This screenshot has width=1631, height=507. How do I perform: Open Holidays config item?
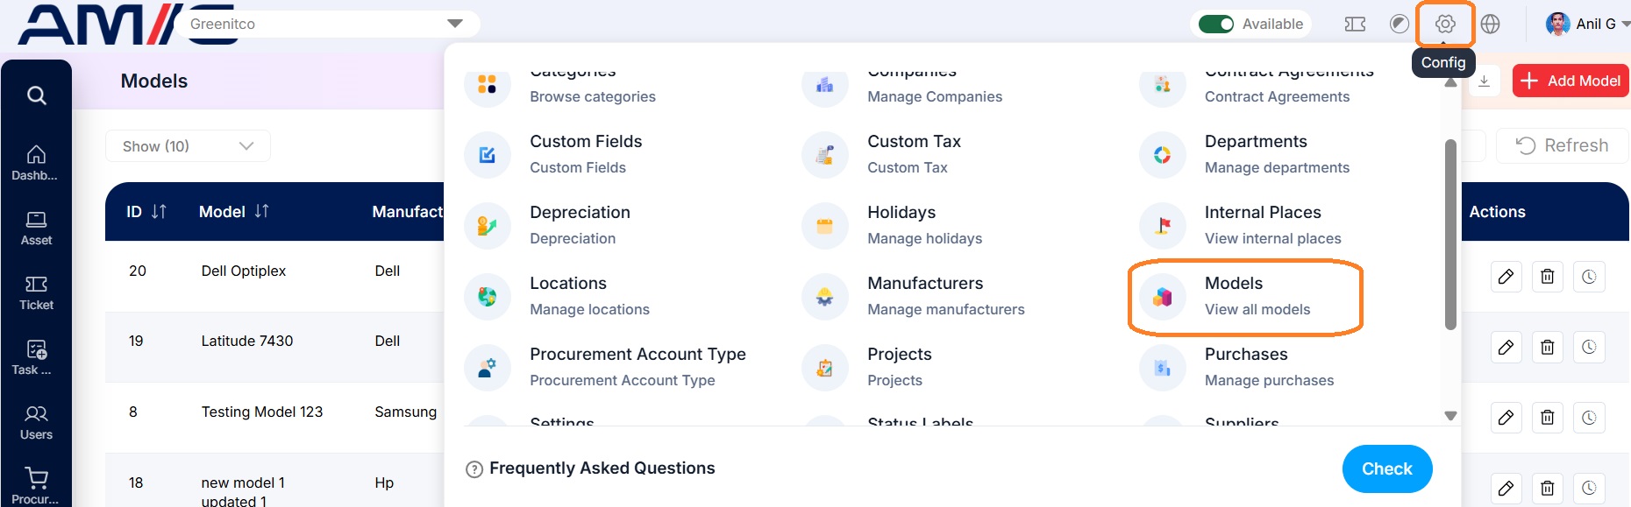pyautogui.click(x=893, y=225)
